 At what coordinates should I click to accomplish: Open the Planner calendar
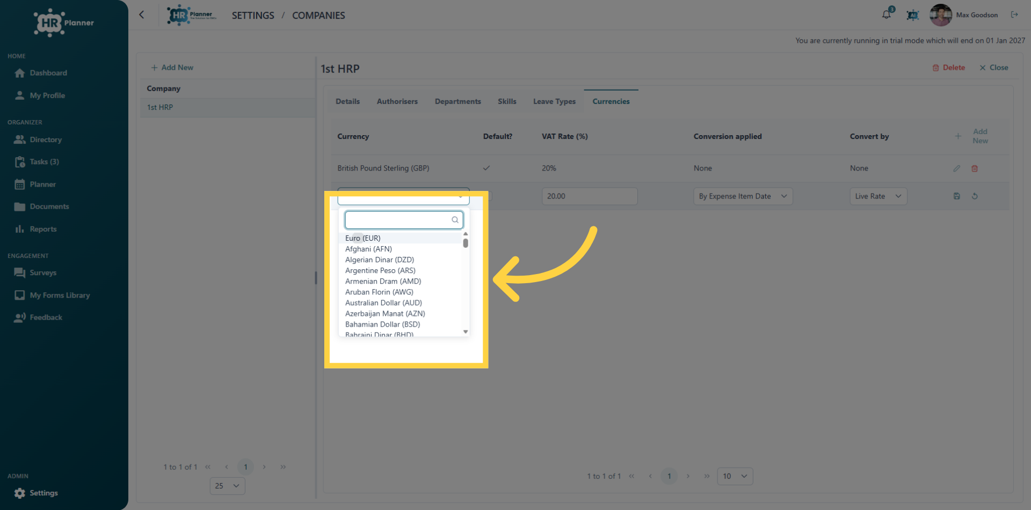click(35, 184)
